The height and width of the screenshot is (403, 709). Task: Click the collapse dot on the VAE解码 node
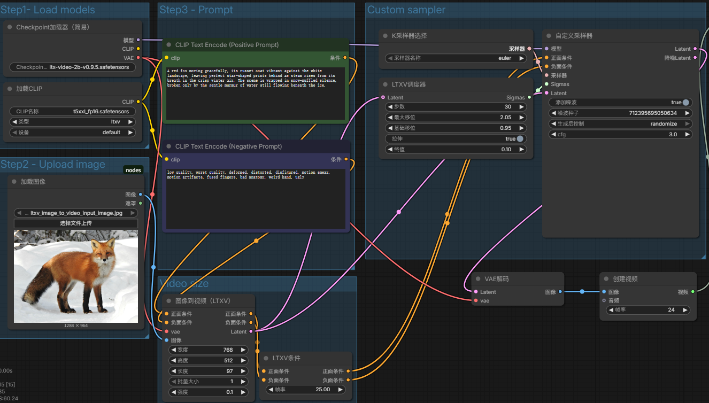pyautogui.click(x=478, y=279)
